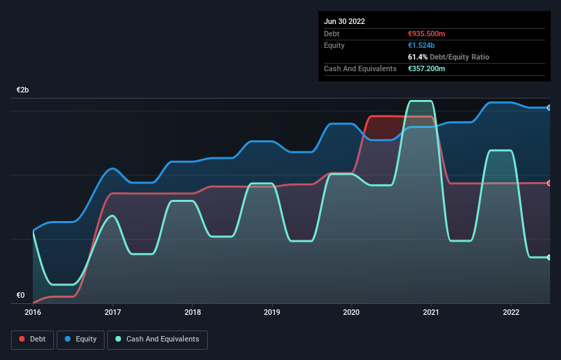Click the 2019 x-axis label
This screenshot has height=360, width=561.
[x=272, y=312]
